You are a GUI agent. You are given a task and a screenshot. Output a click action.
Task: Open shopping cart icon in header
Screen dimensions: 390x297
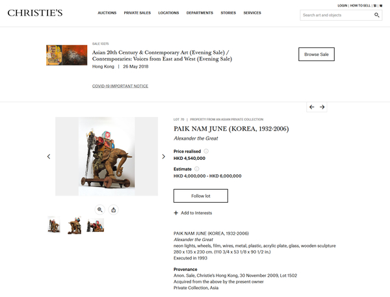coord(381,5)
